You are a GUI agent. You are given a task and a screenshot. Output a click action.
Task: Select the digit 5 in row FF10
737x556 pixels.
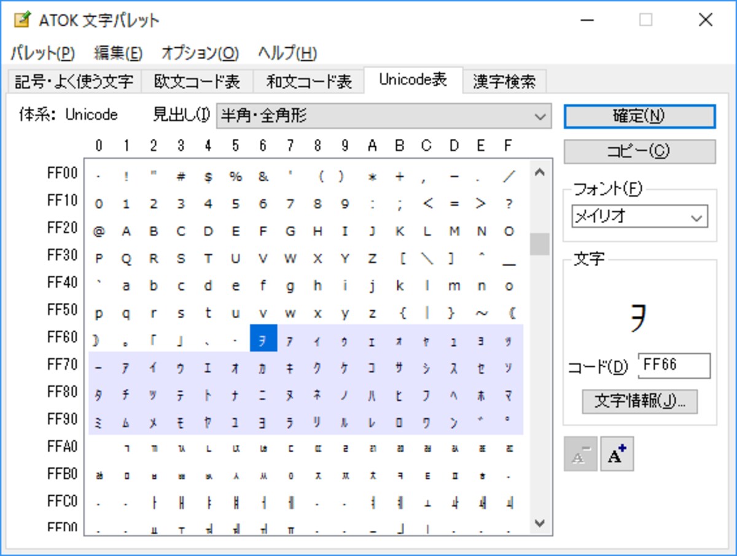[x=236, y=203]
